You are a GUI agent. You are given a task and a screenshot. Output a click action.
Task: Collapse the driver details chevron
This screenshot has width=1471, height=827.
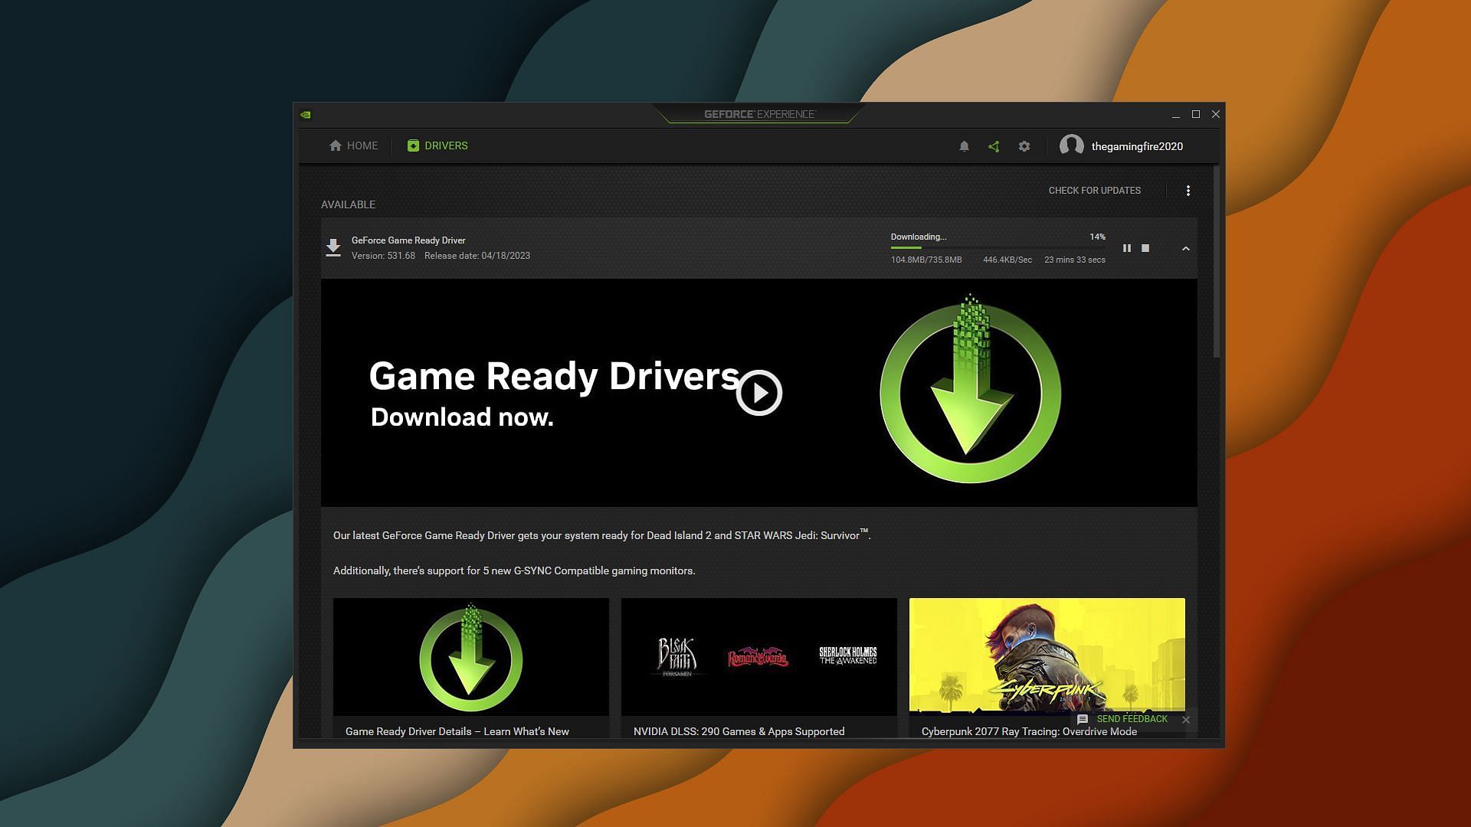tap(1186, 249)
